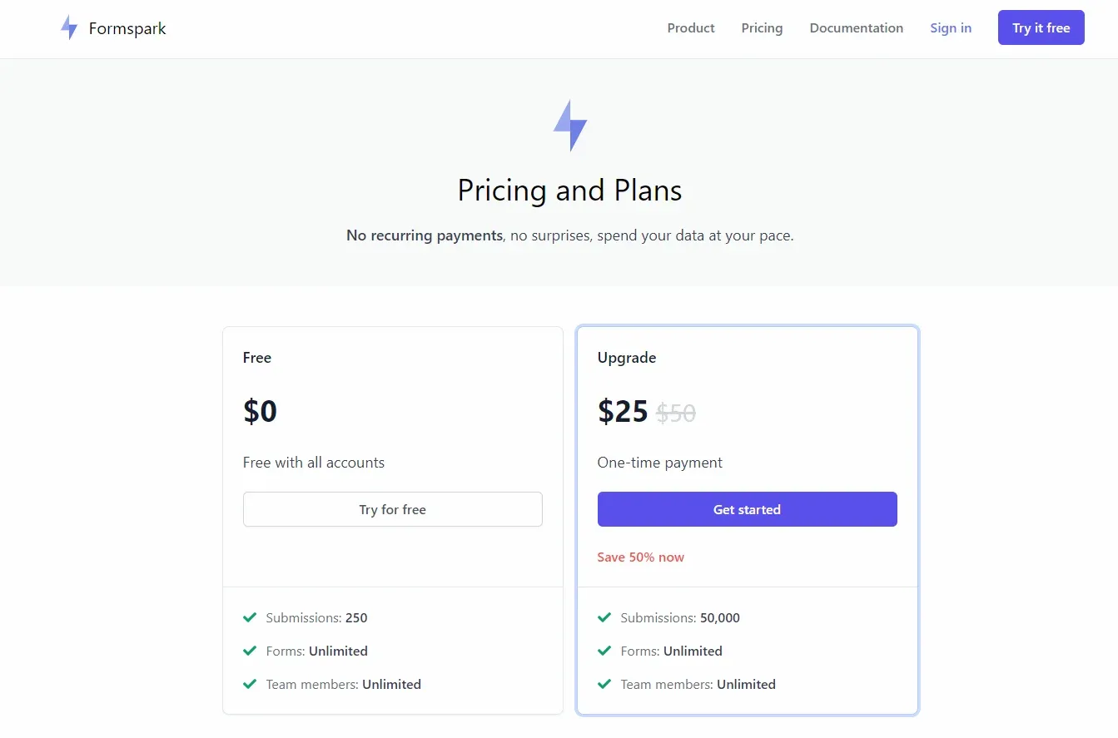Click the checkmark beside Team members in Free plan
The width and height of the screenshot is (1118, 738).
[249, 684]
